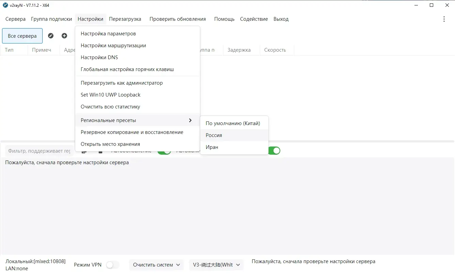Click the server filter input field
This screenshot has width=455, height=274.
(x=38, y=151)
